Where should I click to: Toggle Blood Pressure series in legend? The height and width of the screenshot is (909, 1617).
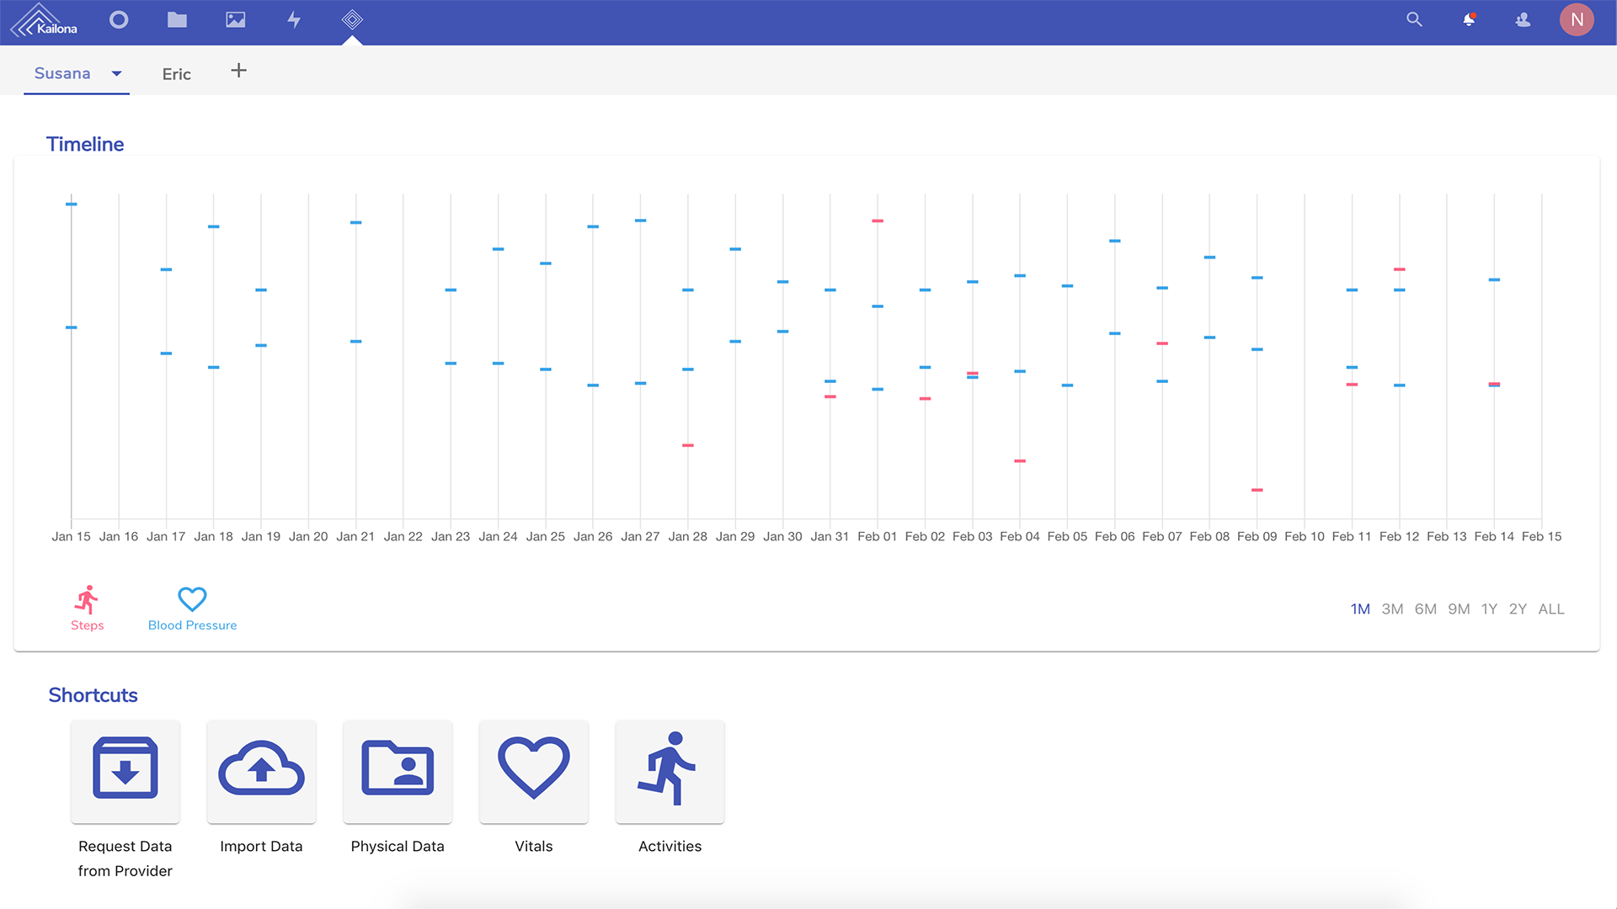coord(192,608)
